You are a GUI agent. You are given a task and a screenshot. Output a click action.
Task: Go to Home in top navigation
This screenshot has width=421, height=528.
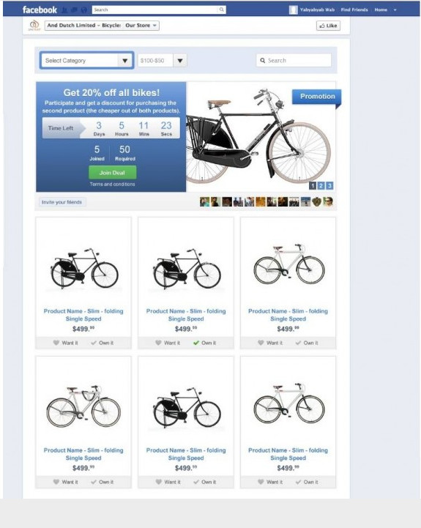point(381,10)
